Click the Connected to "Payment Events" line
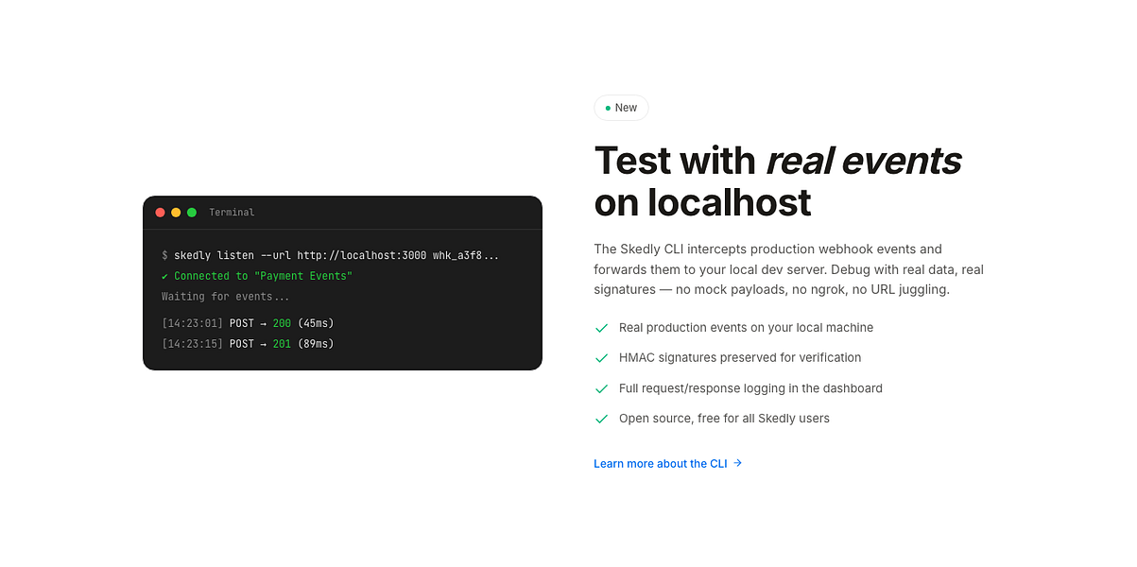The width and height of the screenshot is (1137, 567). pos(257,276)
